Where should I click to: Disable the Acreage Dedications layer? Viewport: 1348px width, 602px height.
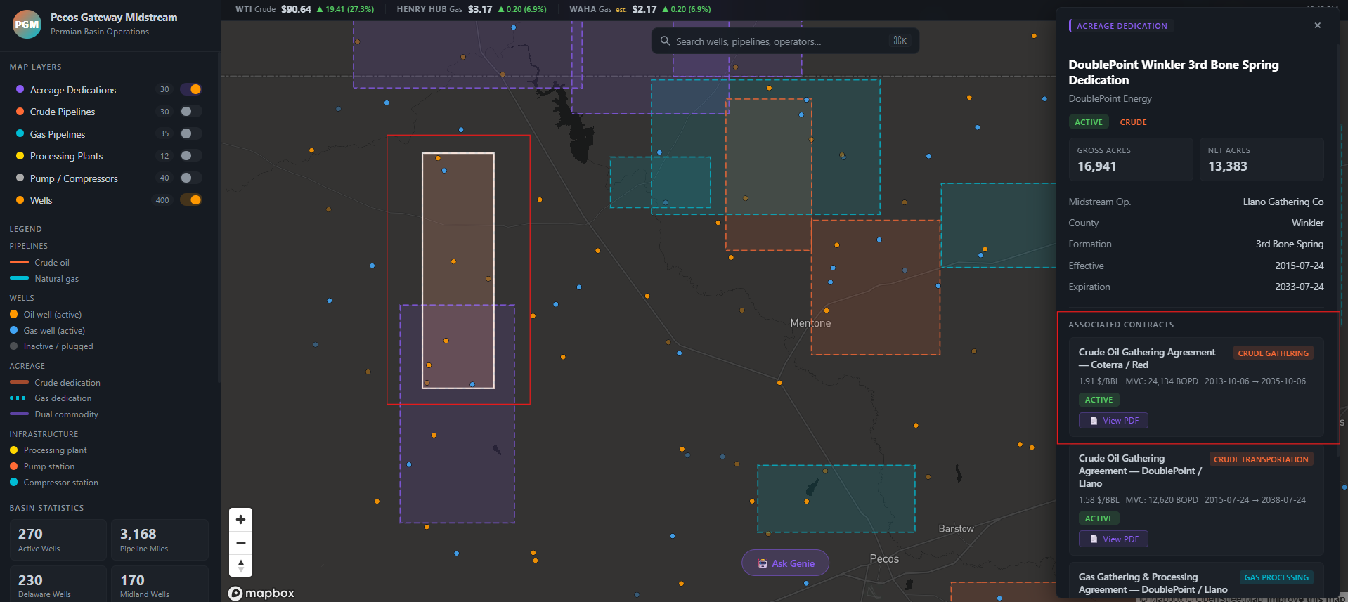(190, 89)
